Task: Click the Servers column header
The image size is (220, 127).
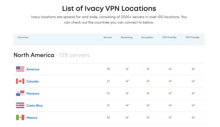Action: point(107,37)
